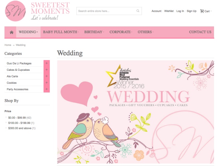Screen dimensions: 217x166
Task: Click the search entire store field
Action: pos(106,11)
